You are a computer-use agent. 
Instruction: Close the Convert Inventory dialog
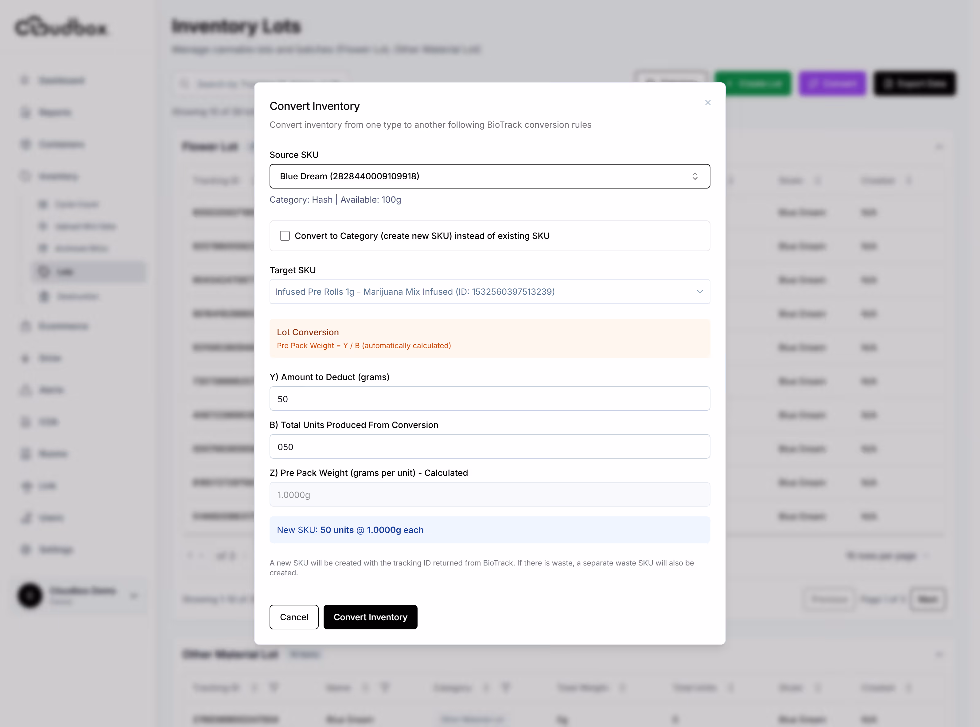pyautogui.click(x=708, y=103)
